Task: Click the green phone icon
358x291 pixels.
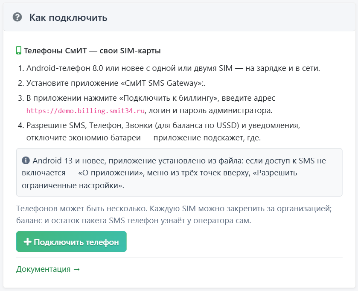Action: click(18, 50)
